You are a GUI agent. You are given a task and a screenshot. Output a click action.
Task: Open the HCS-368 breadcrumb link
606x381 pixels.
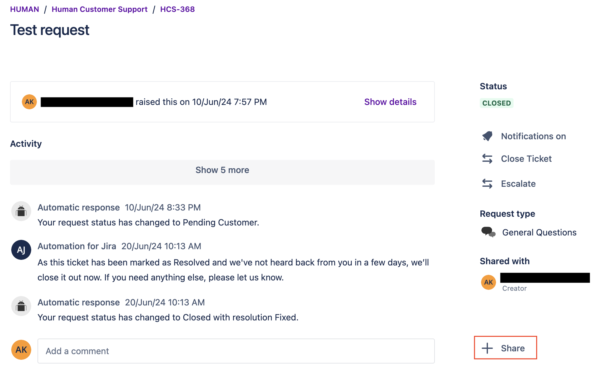[x=177, y=9]
